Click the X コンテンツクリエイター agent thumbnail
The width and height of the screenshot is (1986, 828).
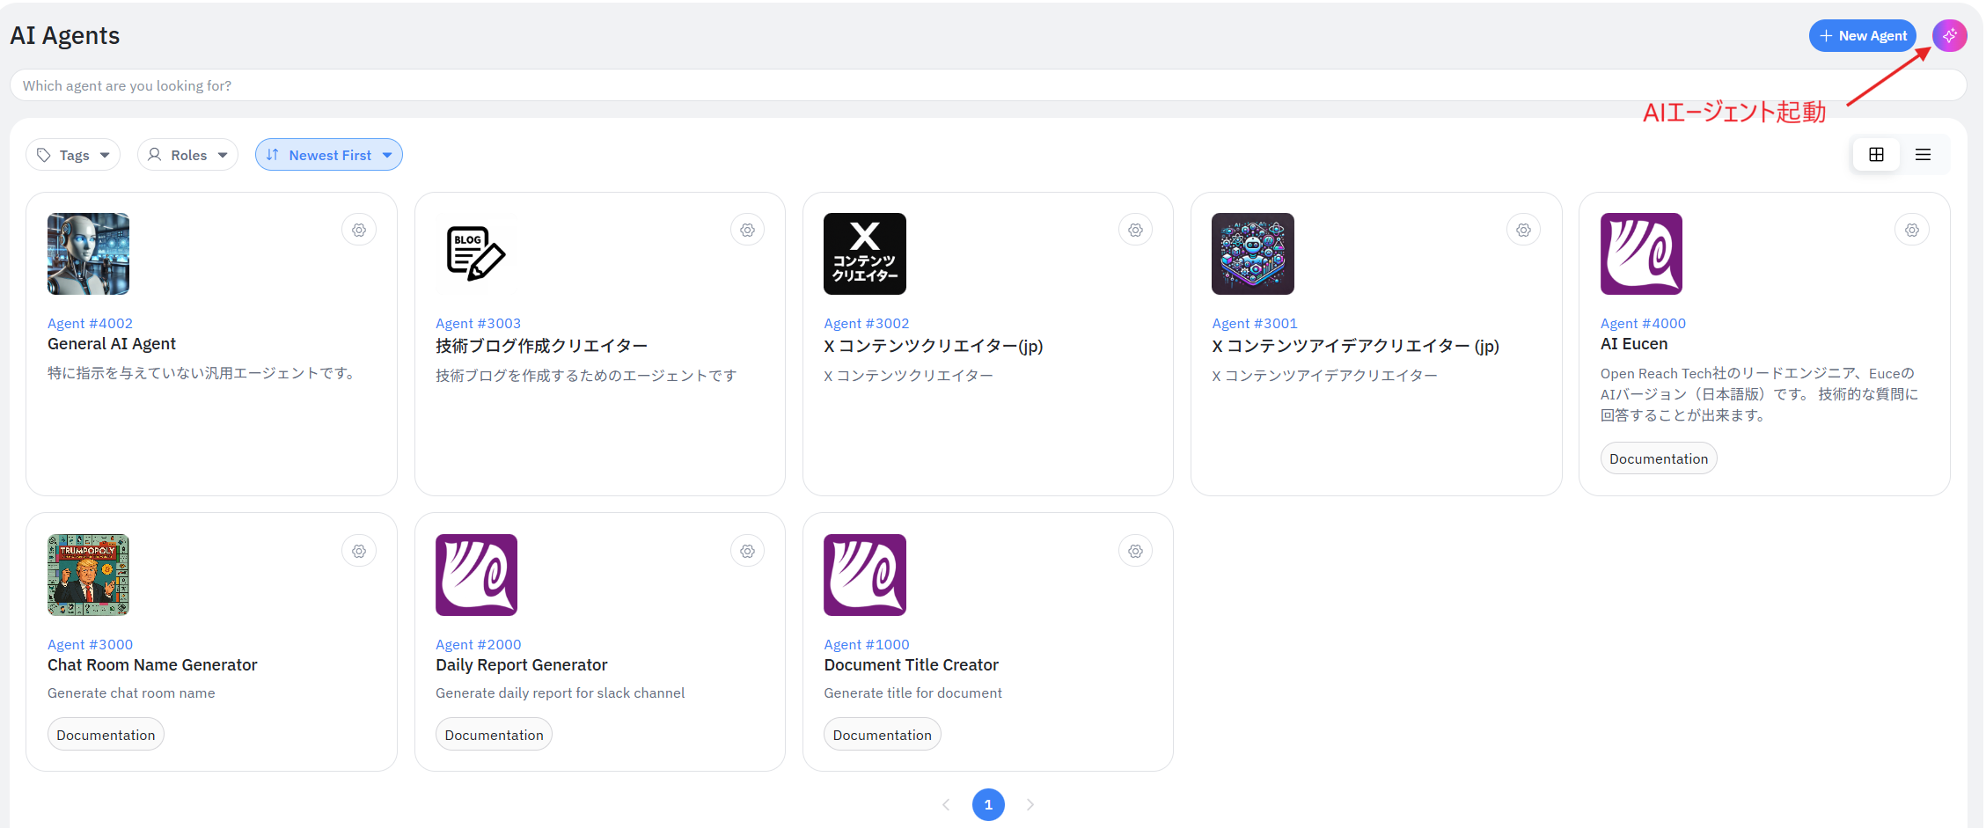pyautogui.click(x=864, y=253)
